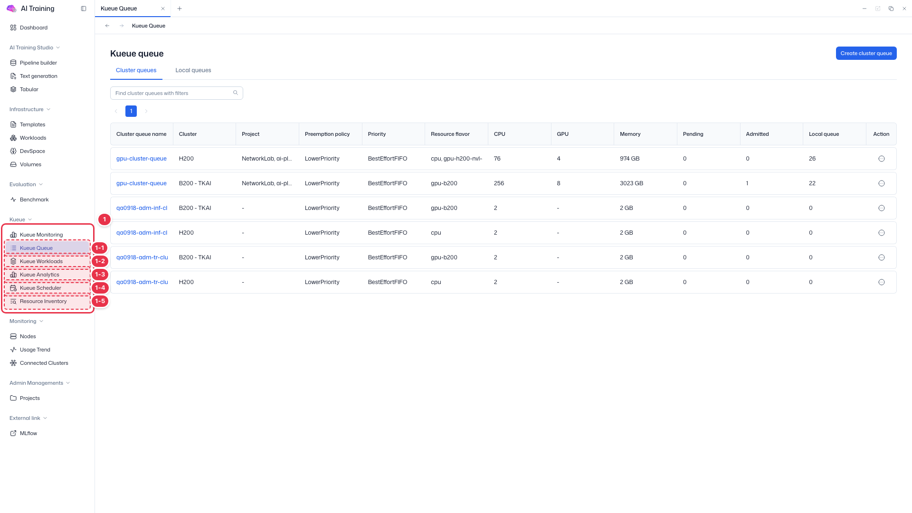Open Kueue Workloads in the sidebar

point(47,261)
